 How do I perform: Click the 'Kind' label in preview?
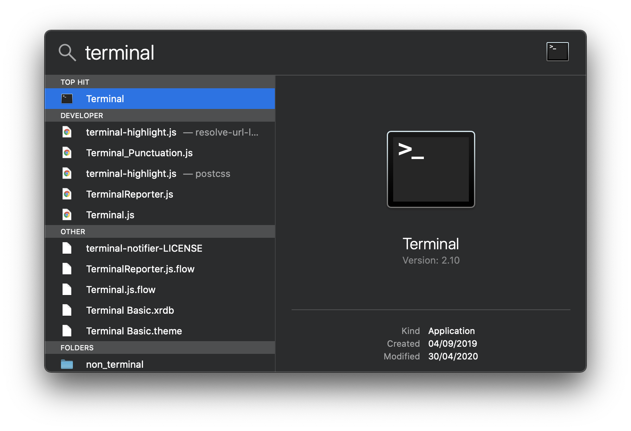pos(411,331)
